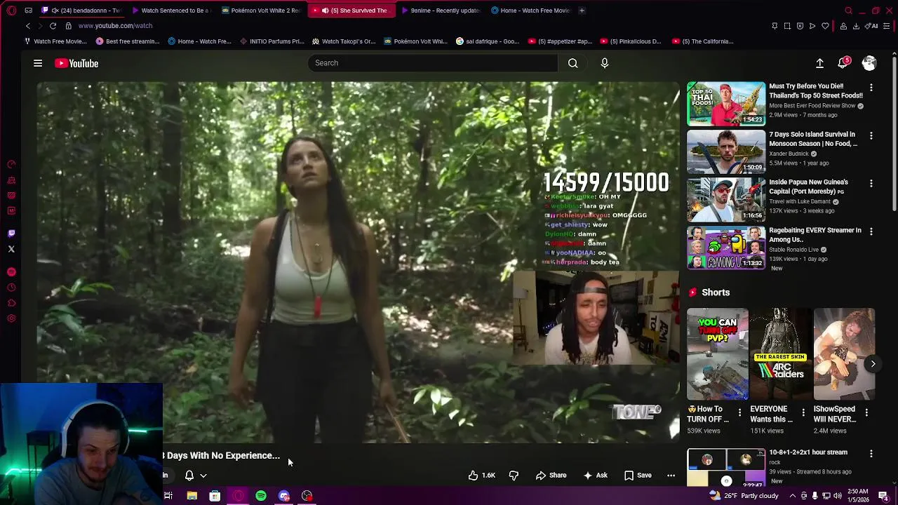Expand the notification preferences chevron
The width and height of the screenshot is (898, 505).
coord(203,476)
